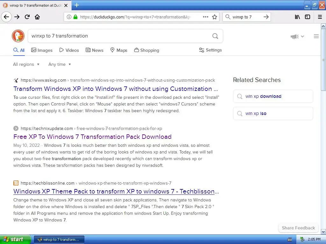Click technixupdate.com site favicon
The image size is (326, 244).
(16, 128)
